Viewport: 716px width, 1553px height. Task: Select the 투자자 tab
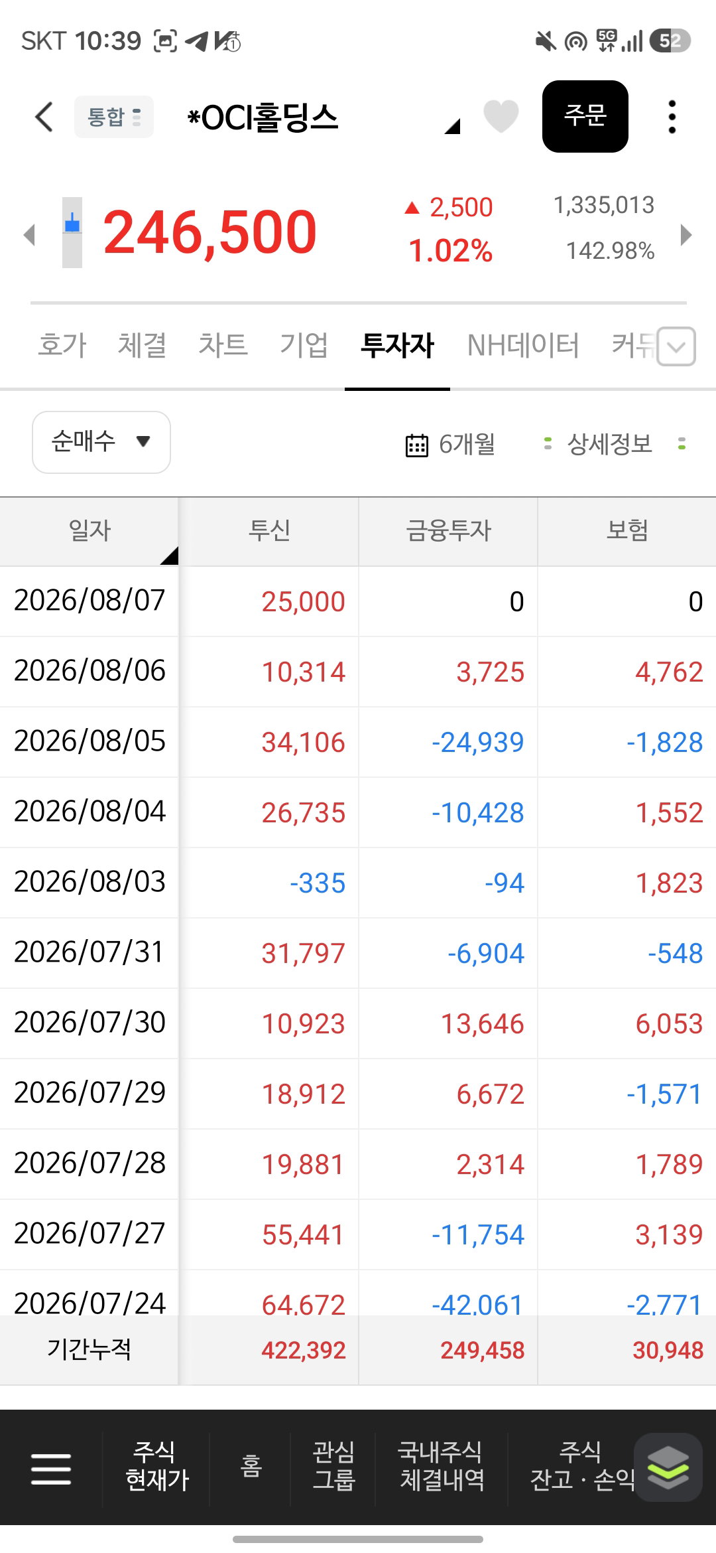397,345
